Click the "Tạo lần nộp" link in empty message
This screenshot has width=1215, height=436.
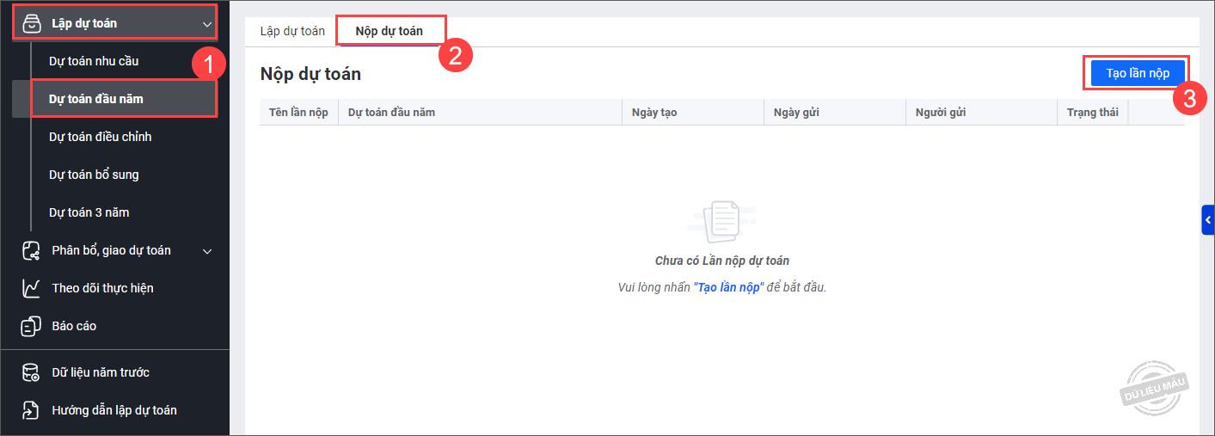[728, 287]
